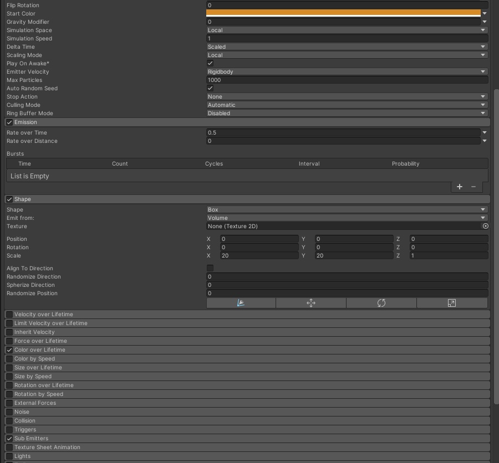Disable Color over Lifetime module checkbox
499x463 pixels.
(x=9, y=350)
